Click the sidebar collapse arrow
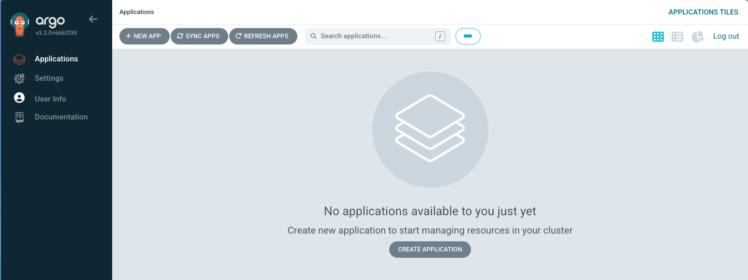748x280 pixels. click(93, 19)
